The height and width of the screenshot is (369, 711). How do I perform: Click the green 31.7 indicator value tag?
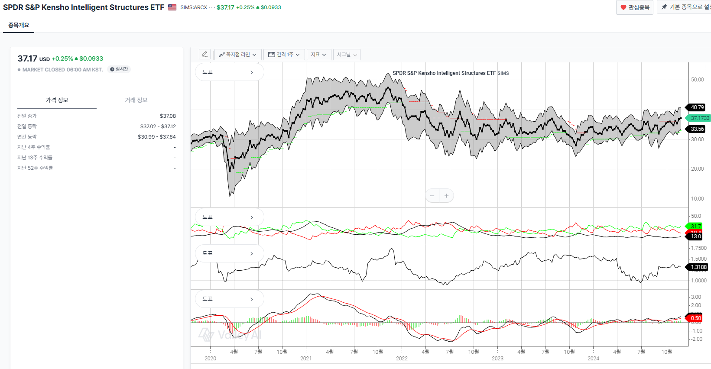coord(695,226)
